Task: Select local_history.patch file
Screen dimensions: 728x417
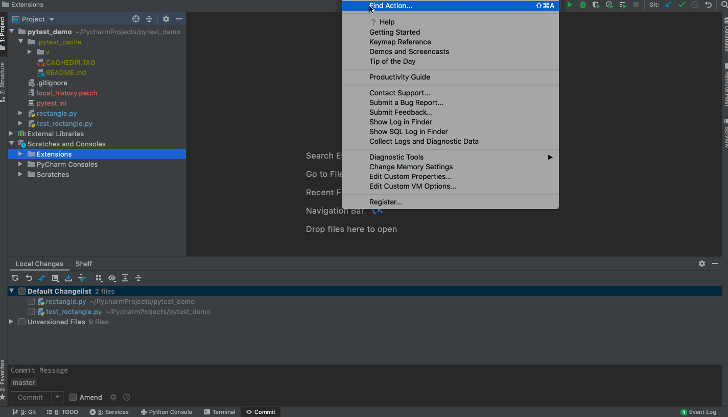Action: coord(66,93)
